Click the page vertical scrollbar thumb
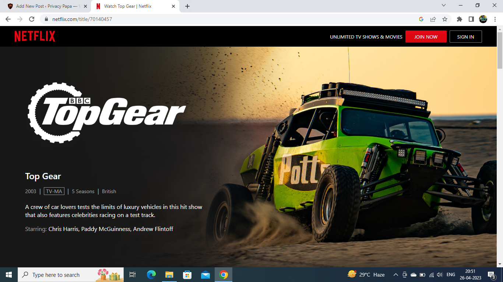The image size is (503, 282). [x=500, y=50]
